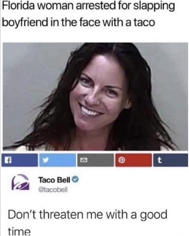This screenshot has width=189, height=236.
Task: Visit the @tacobell handle link
Action: coord(53,190)
